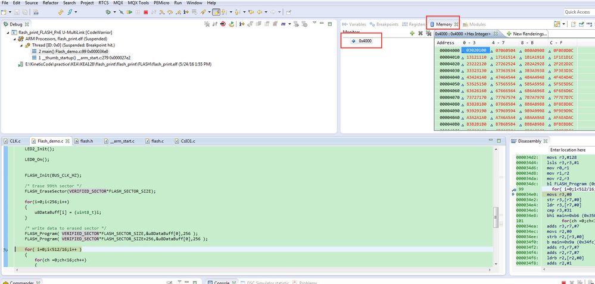Collapse the flash_print_FLASH_PnE launch node

coord(8,33)
